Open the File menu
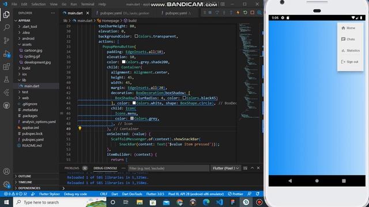 click(x=14, y=4)
